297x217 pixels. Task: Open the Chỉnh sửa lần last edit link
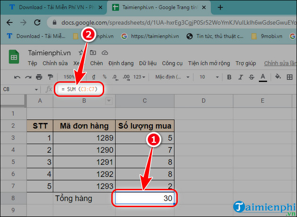(x=280, y=63)
